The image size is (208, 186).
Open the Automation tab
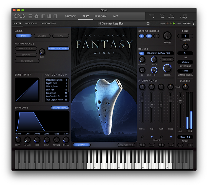click(48, 24)
